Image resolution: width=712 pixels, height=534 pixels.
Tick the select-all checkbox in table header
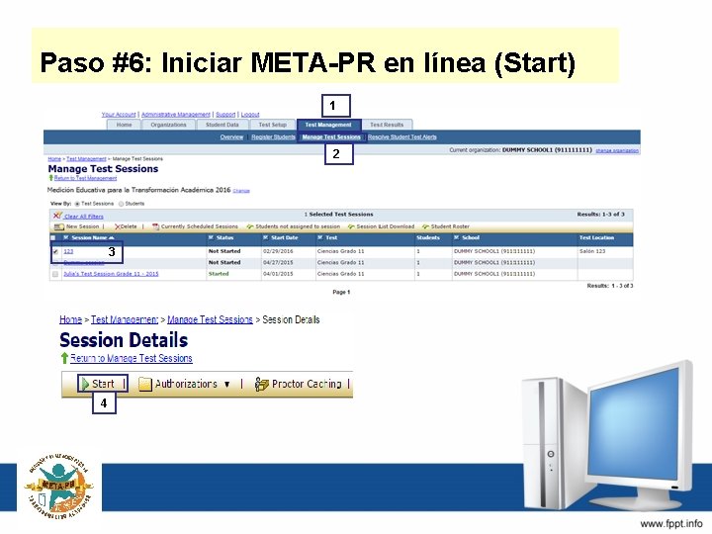coord(53,238)
